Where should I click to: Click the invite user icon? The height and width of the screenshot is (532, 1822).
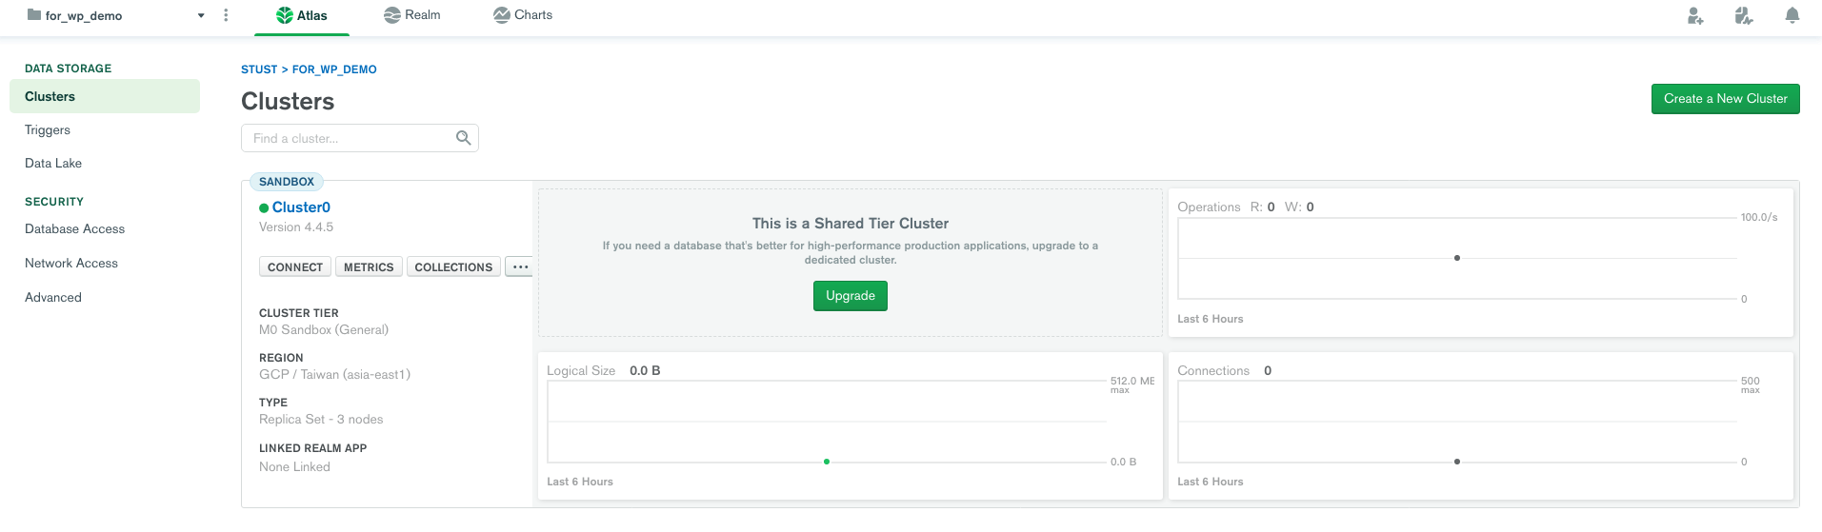pos(1695,15)
